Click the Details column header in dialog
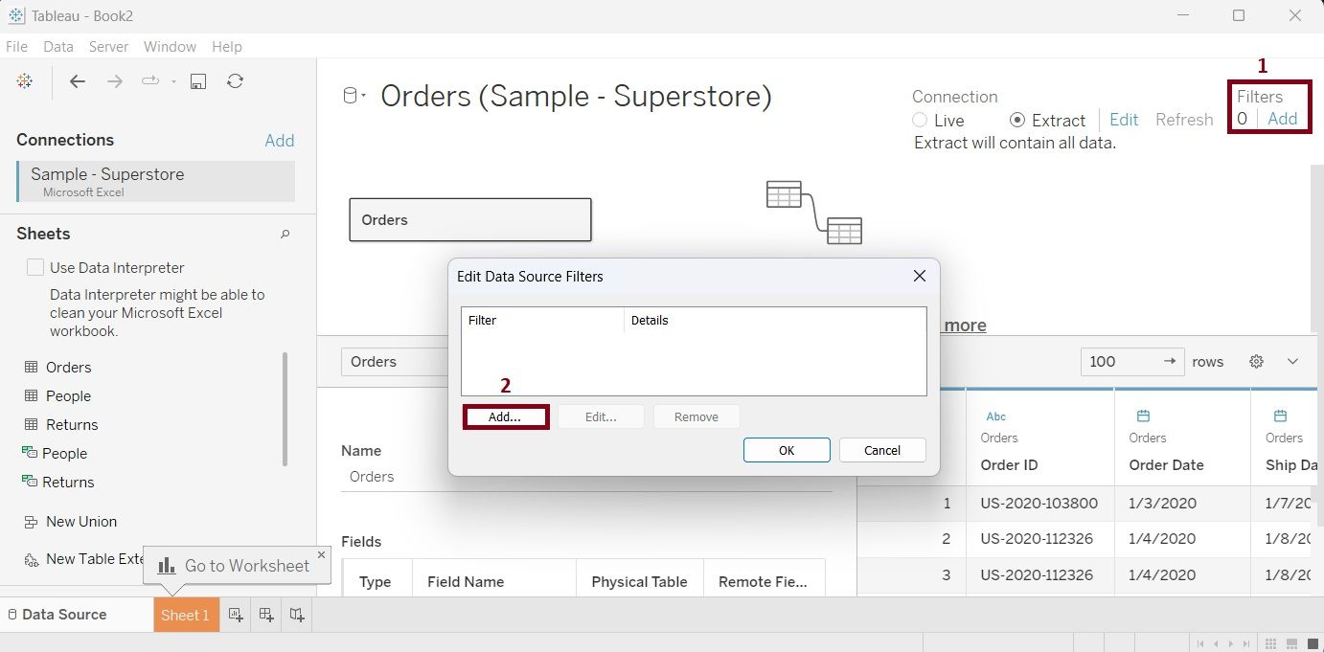The width and height of the screenshot is (1324, 652). pyautogui.click(x=775, y=320)
